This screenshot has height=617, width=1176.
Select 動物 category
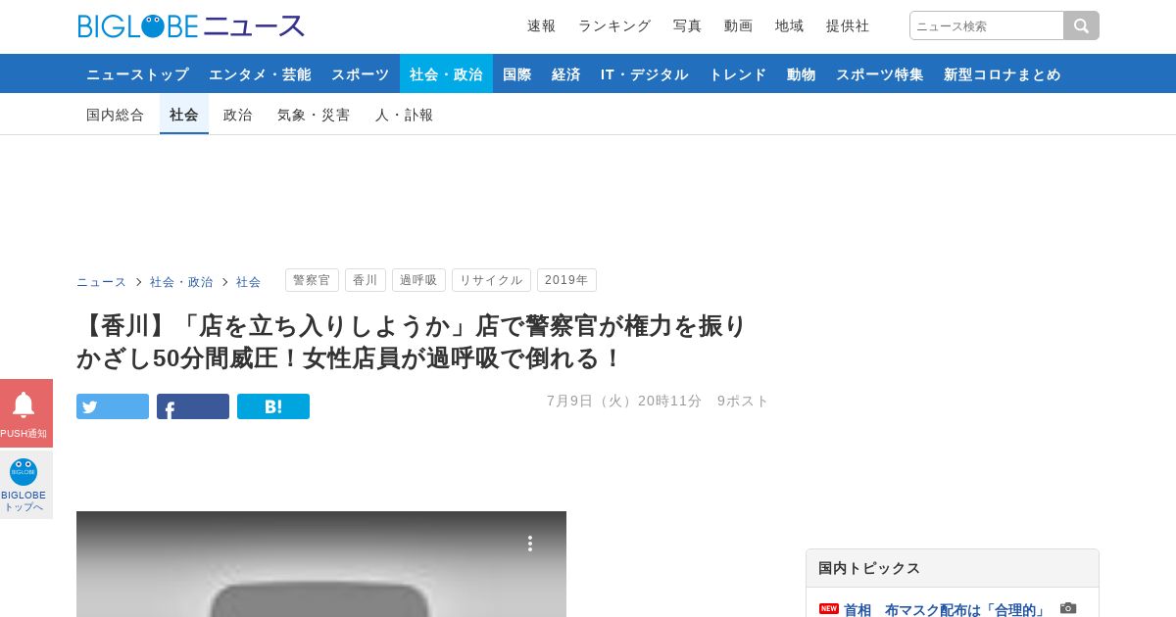coord(802,73)
